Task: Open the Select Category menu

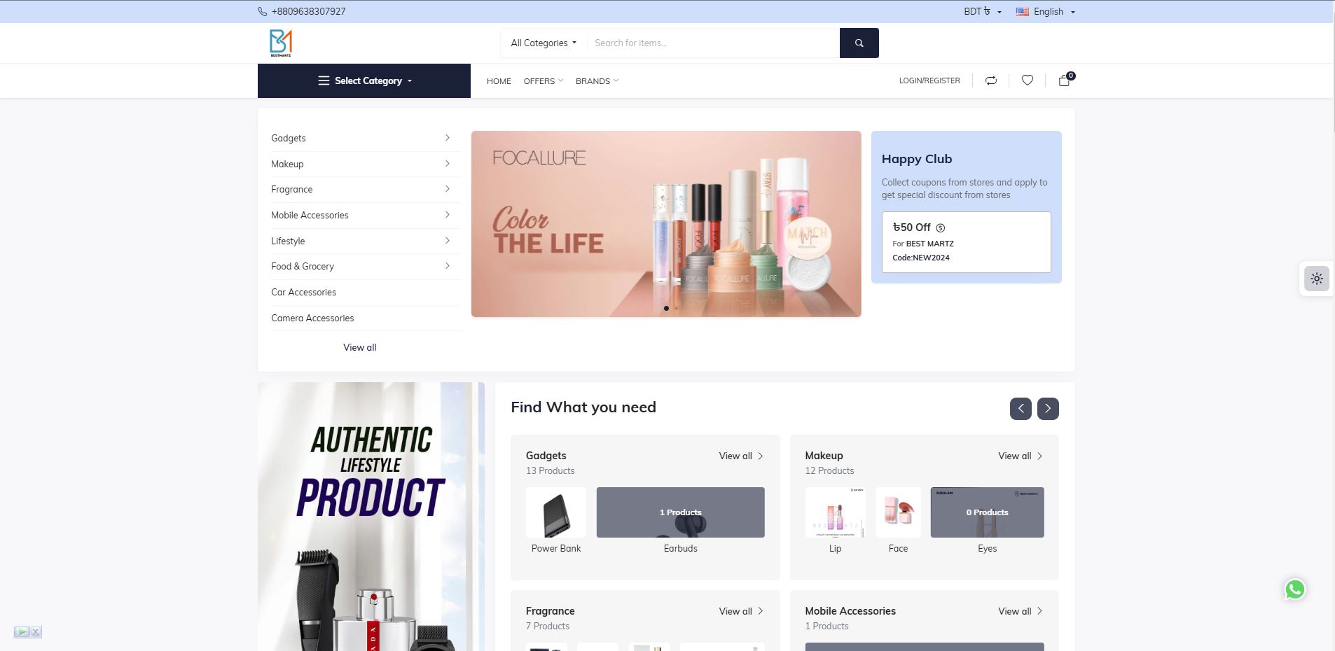Action: [x=364, y=81]
